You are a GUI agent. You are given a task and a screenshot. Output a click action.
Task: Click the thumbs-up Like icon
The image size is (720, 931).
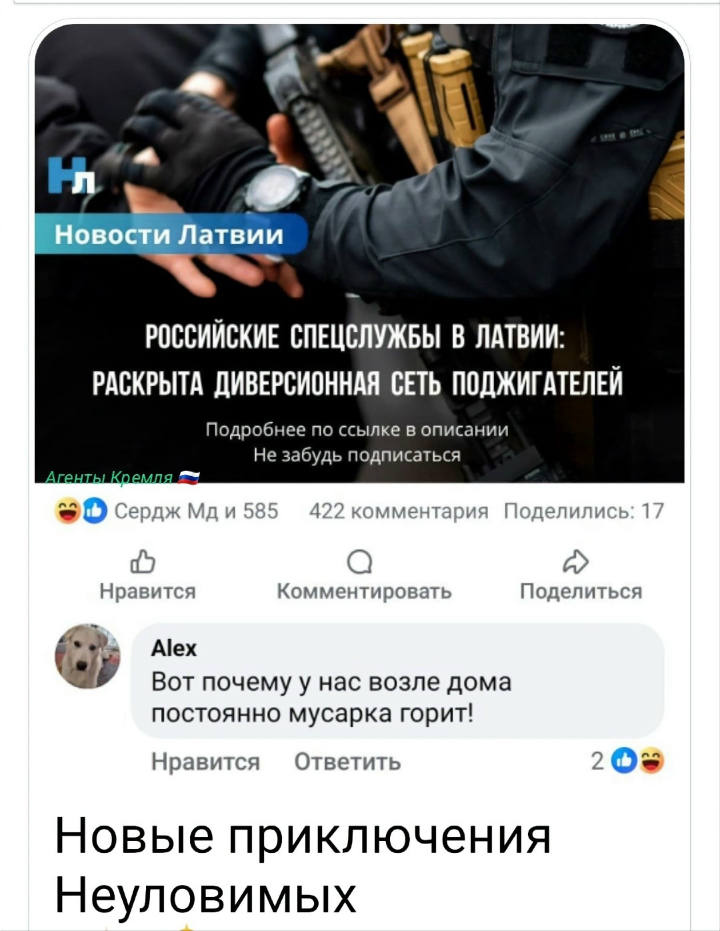click(147, 564)
